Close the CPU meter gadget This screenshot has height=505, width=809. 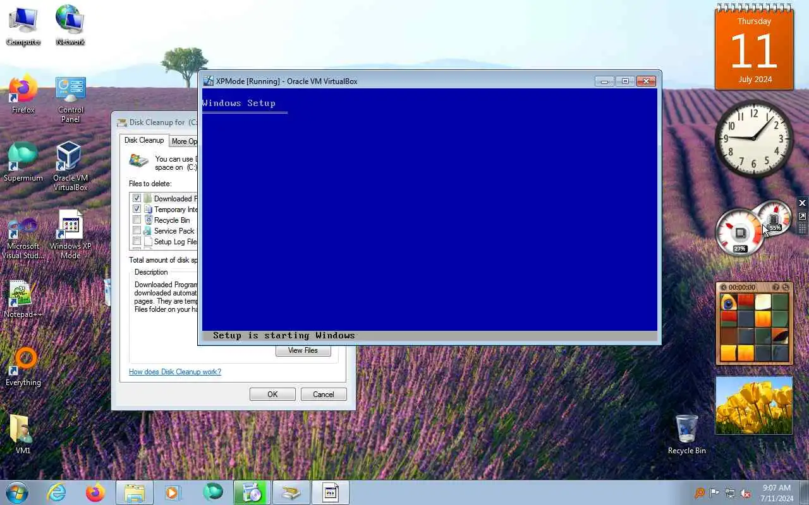[x=802, y=203]
